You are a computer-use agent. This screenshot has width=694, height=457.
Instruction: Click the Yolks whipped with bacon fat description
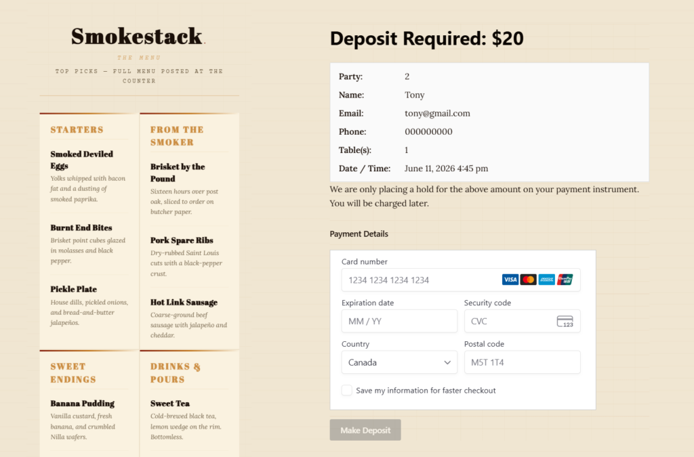87,189
